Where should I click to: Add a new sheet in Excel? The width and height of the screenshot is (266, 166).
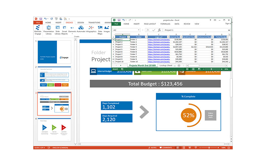point(179,65)
